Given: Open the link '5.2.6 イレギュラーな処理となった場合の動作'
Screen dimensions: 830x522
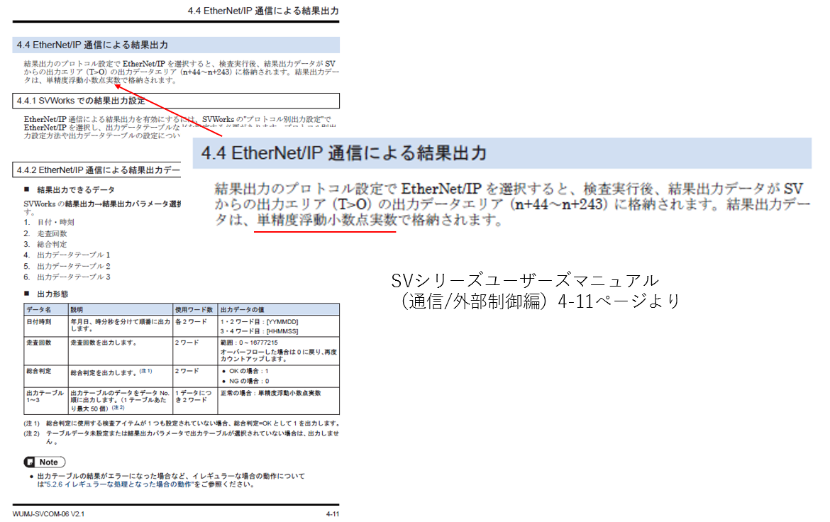Looking at the screenshot, I should 118,484.
